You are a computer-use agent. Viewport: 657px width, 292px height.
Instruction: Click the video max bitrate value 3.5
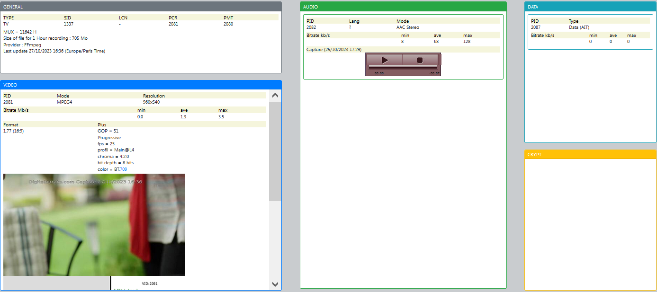tap(221, 116)
